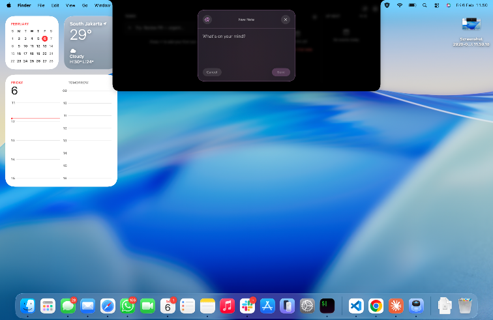Click the Wi-Fi status icon
The height and width of the screenshot is (320, 493).
coord(400,5)
